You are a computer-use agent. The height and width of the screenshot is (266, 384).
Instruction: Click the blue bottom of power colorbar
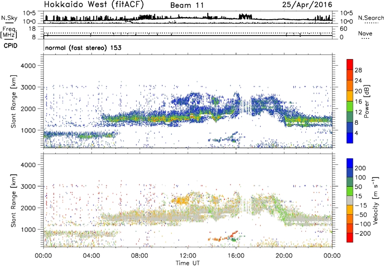(x=350, y=138)
